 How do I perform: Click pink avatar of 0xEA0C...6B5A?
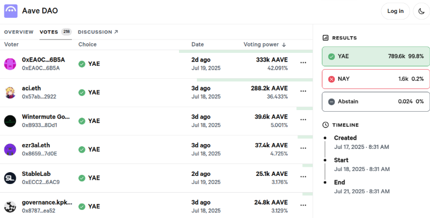tap(10, 64)
